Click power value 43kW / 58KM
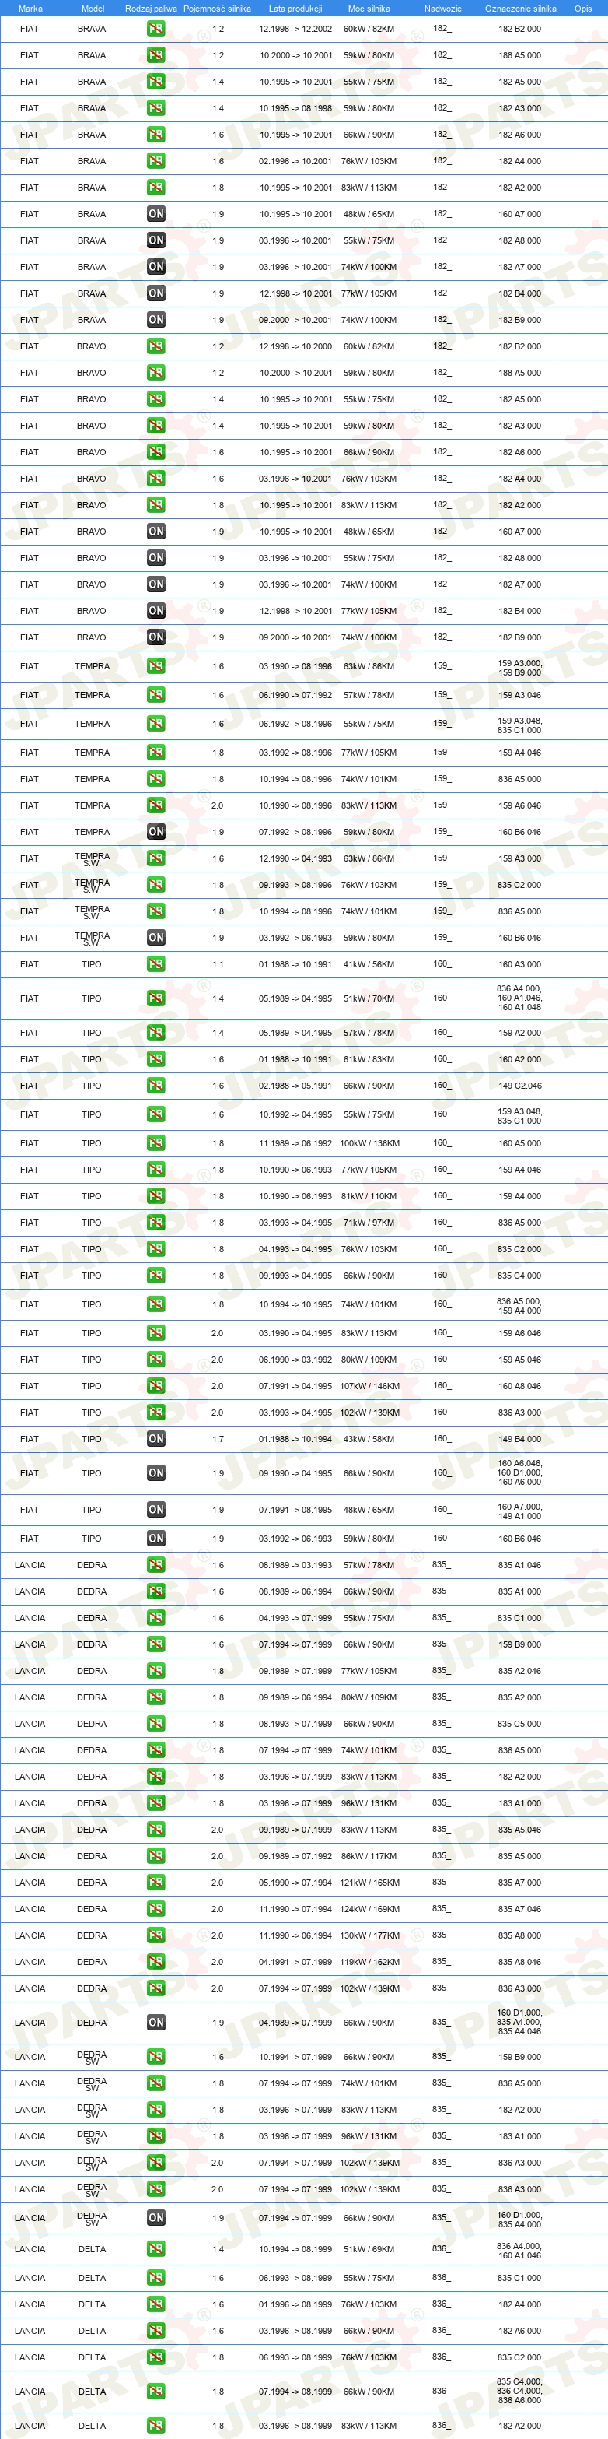Viewport: 608px width, 2439px height. pos(369,1439)
